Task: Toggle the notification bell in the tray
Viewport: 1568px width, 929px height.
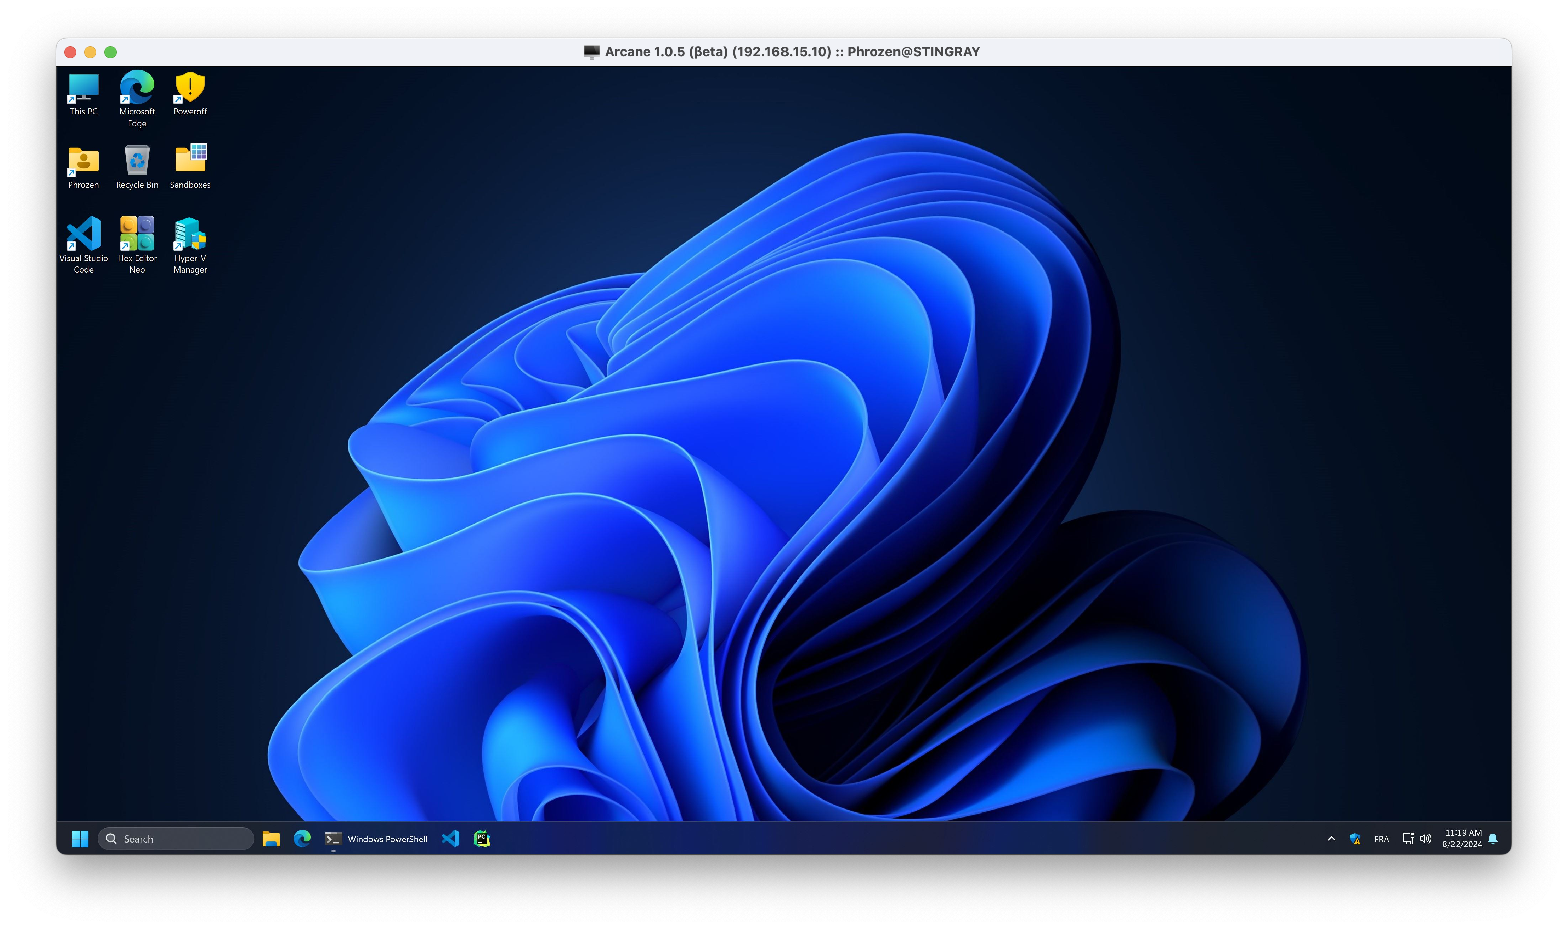Action: (1494, 838)
